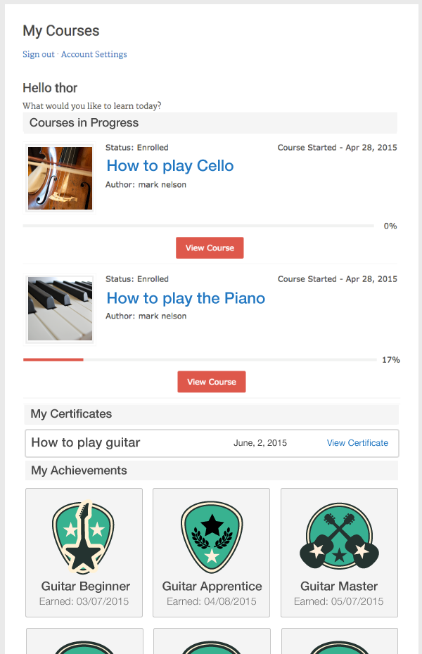Select the My Achievements section header
This screenshot has width=422, height=654.
coord(212,470)
